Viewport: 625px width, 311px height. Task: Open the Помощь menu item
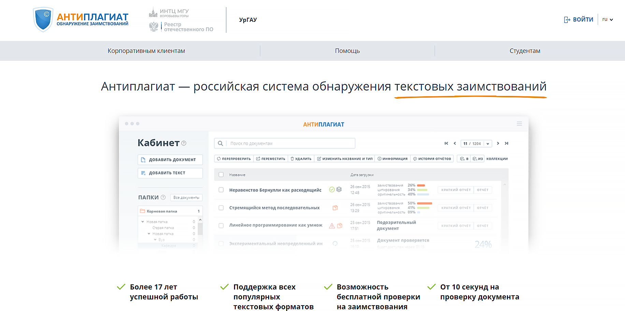(x=347, y=51)
